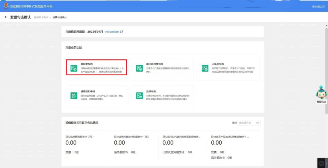Image resolution: width=328 pixels, height=168 pixels.
Task: Click the vertical scrollbar thumb
Action: pyautogui.click(x=326, y=71)
